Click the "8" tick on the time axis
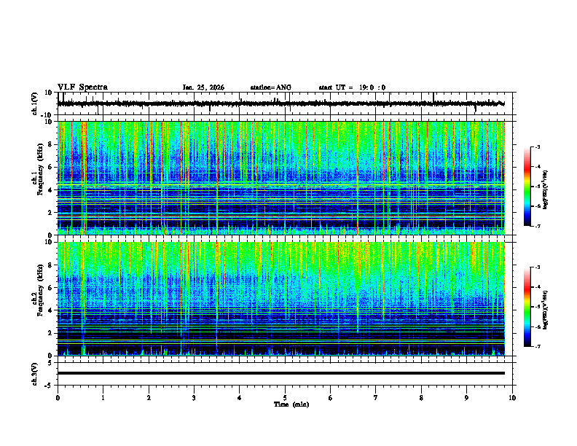This screenshot has width=577, height=446. (421, 398)
